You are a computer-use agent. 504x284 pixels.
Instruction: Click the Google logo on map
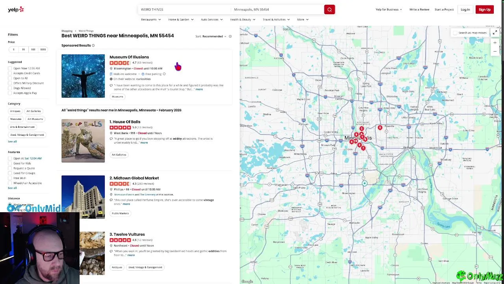pyautogui.click(x=247, y=281)
